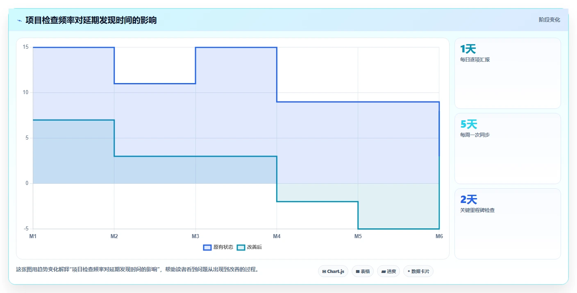Click the M4 x-axis label

coord(277,236)
